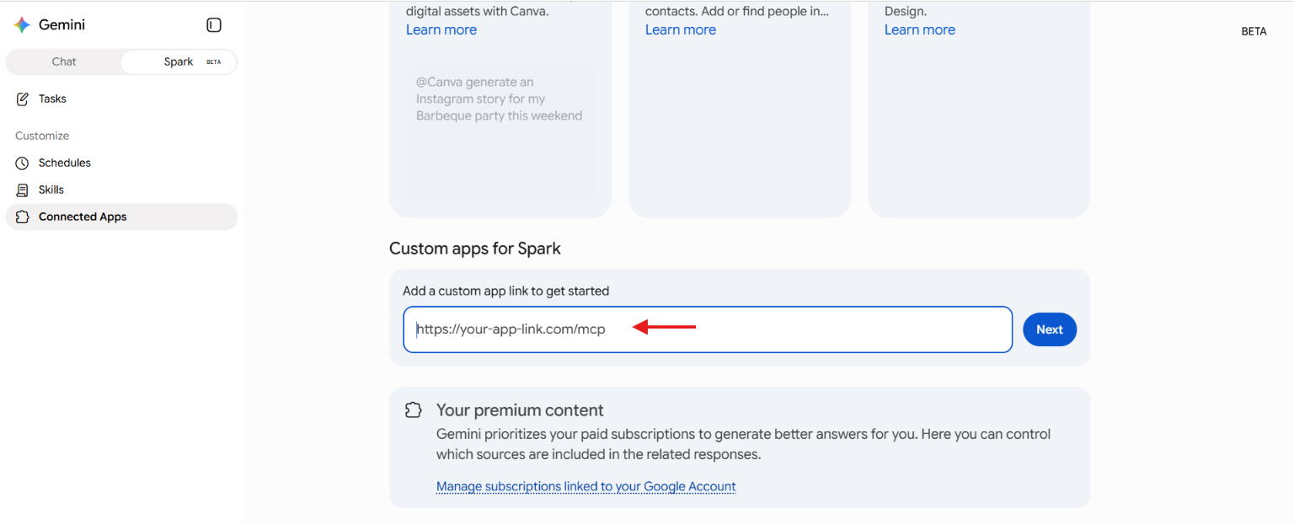Click the Custom apps for Spark heading
This screenshot has width=1294, height=524.
pos(475,249)
